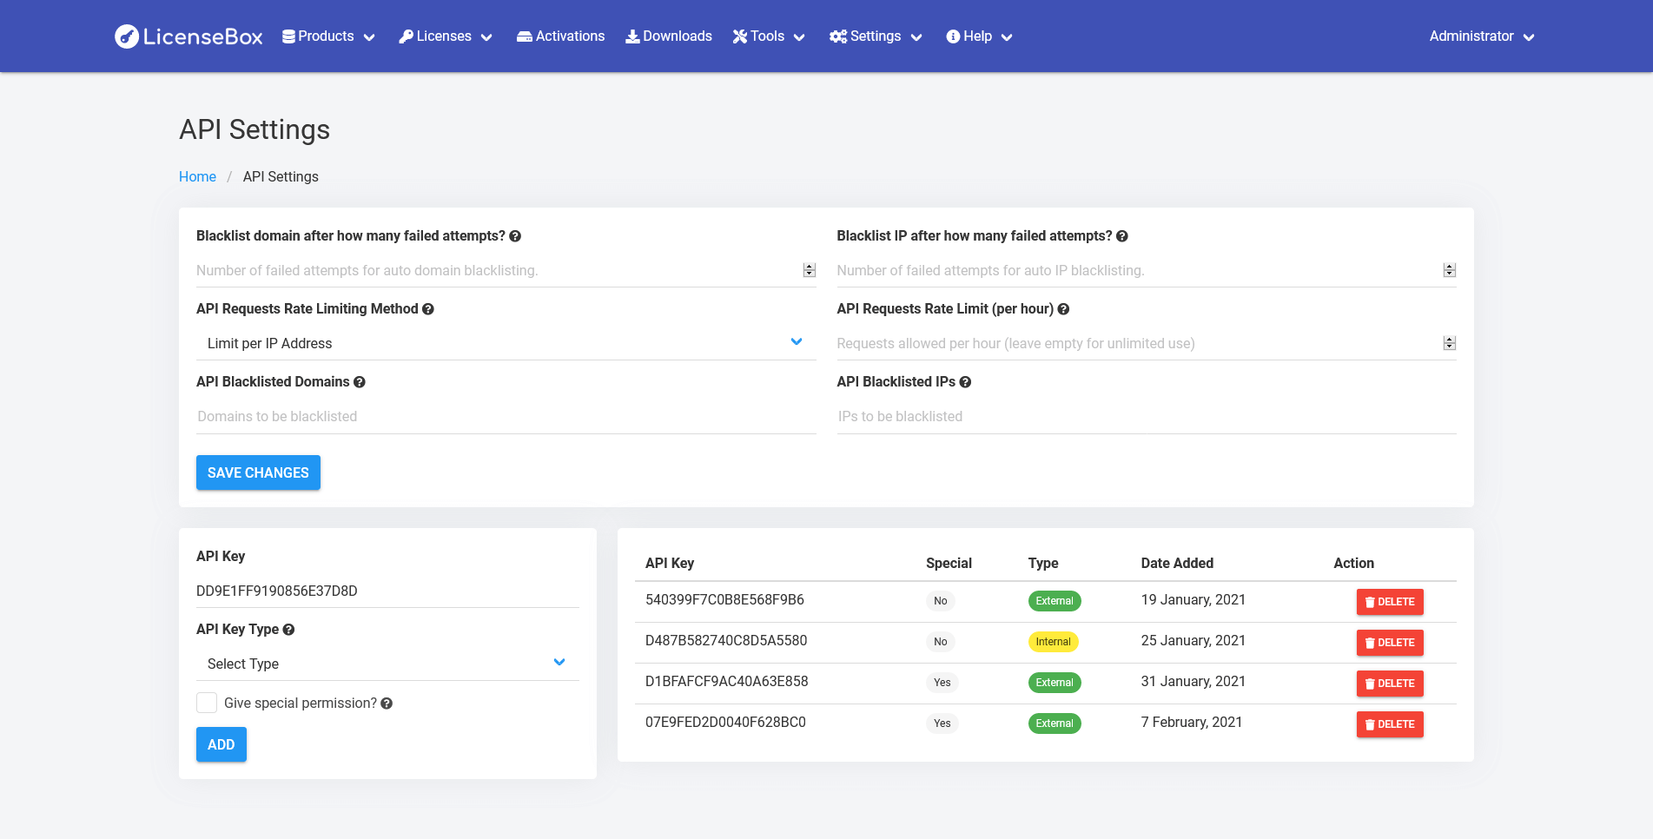Show help for API Blacklisted Domains
This screenshot has height=839, width=1653.
coord(360,382)
